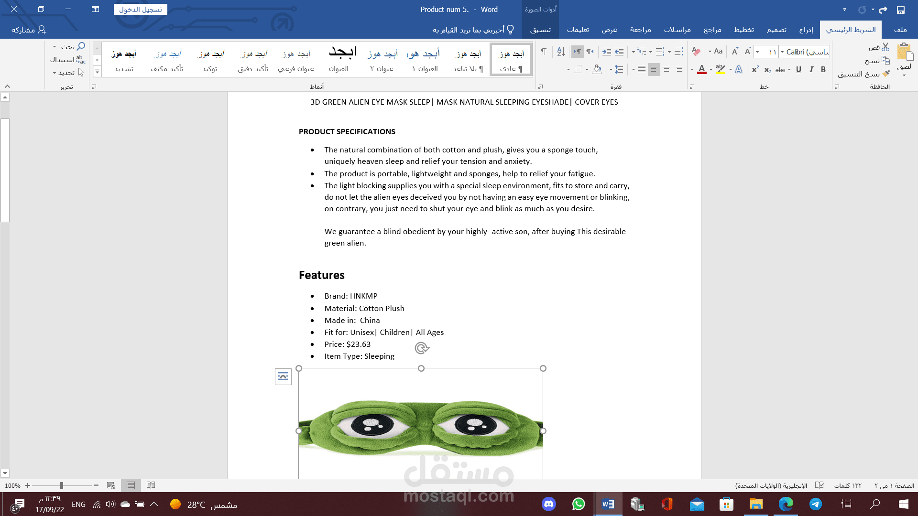Click the Shading paint bucket icon
The width and height of the screenshot is (918, 516).
596,70
